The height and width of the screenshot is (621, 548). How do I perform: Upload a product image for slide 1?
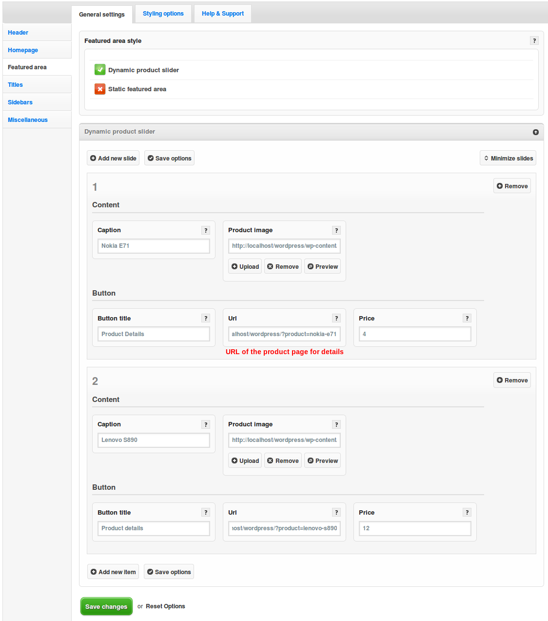point(245,266)
